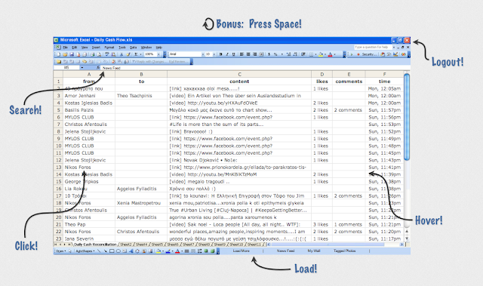Click the Spelling check icon
This screenshot has width=483, height=286.
[107, 54]
